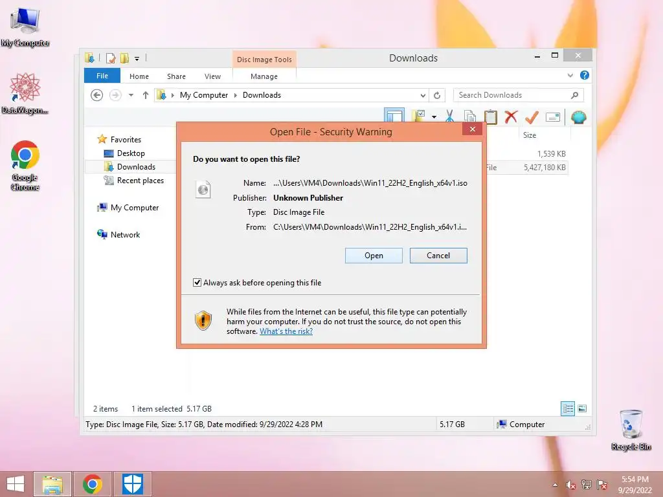Expand the breadcrumb arrow after My Computer
Viewport: 663px width, 497px height.
point(236,96)
